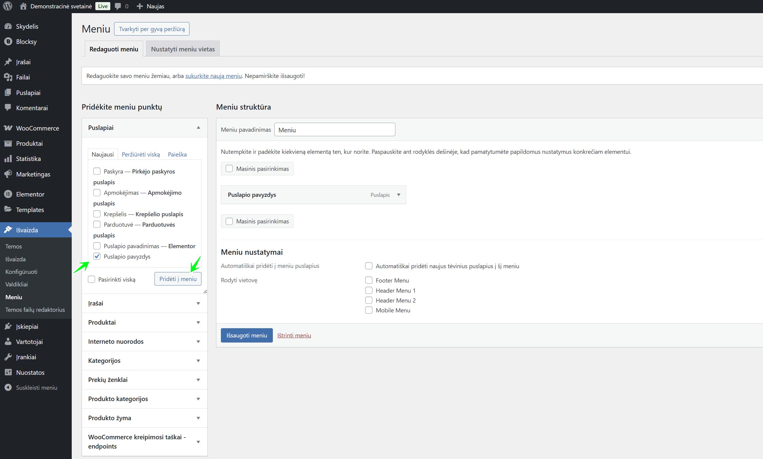Expand Puslapio pavyzdys menu item arrow
Viewport: 763px width, 459px height.
[x=399, y=195]
